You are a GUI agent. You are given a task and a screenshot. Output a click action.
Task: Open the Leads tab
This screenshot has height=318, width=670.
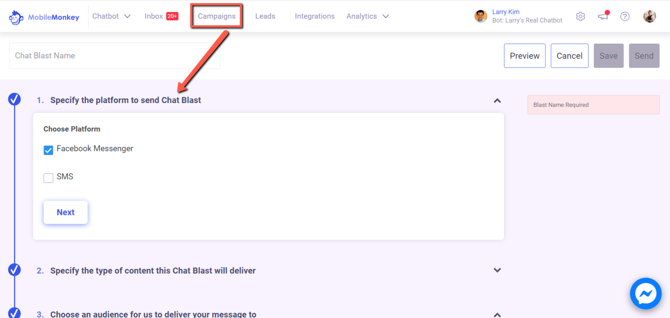(265, 16)
